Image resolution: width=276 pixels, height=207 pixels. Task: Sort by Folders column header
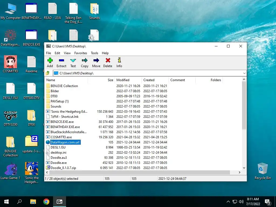point(209,80)
